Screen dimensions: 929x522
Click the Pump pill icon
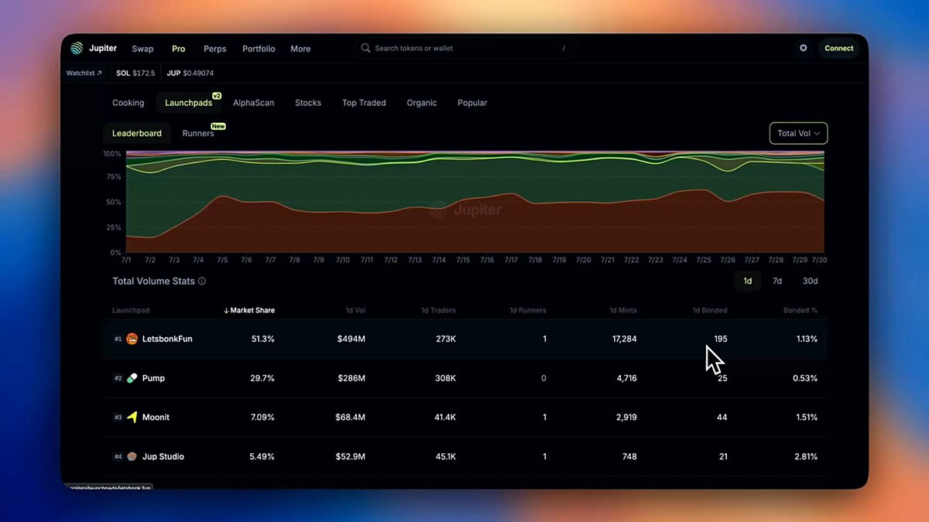pyautogui.click(x=132, y=378)
